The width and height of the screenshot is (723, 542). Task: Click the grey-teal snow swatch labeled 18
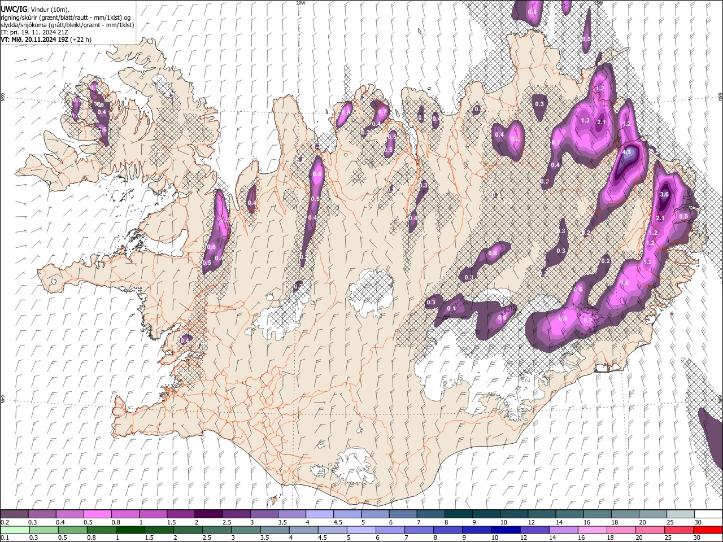(625, 514)
